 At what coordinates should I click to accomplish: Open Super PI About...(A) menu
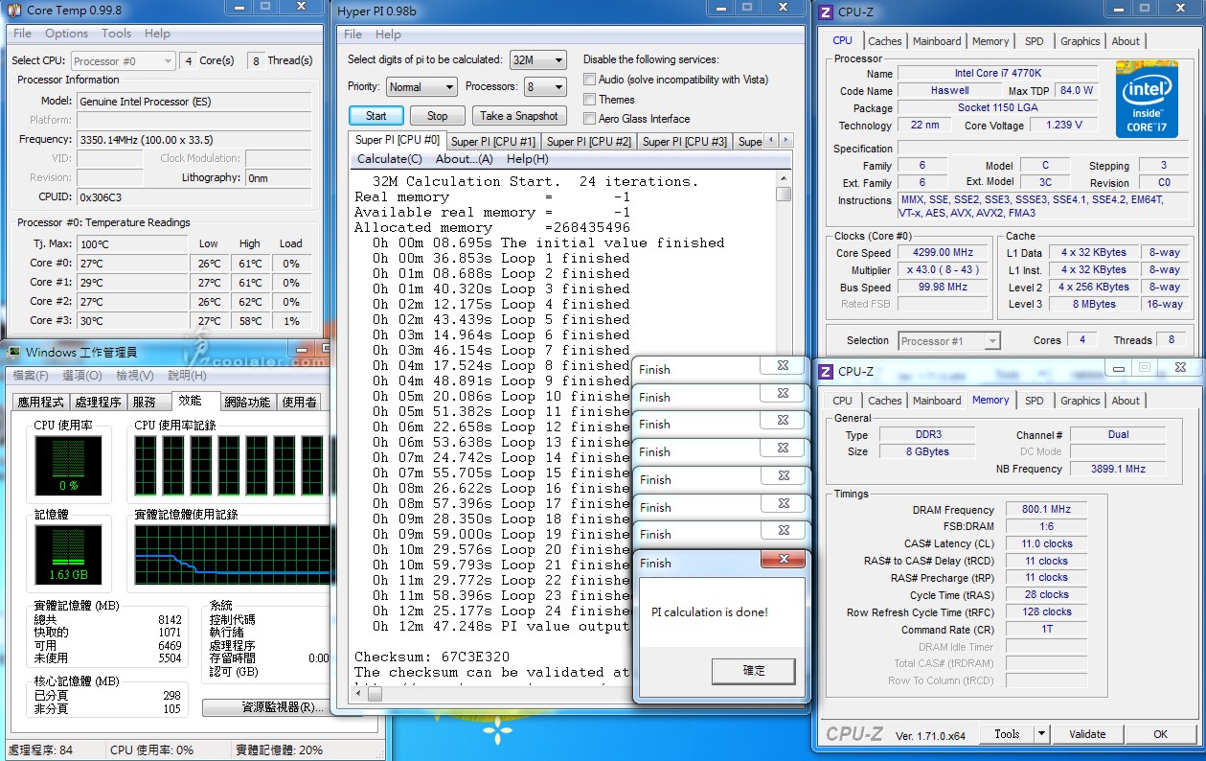pyautogui.click(x=465, y=159)
